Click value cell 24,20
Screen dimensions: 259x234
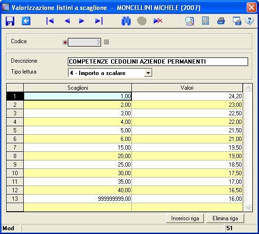[x=187, y=96]
